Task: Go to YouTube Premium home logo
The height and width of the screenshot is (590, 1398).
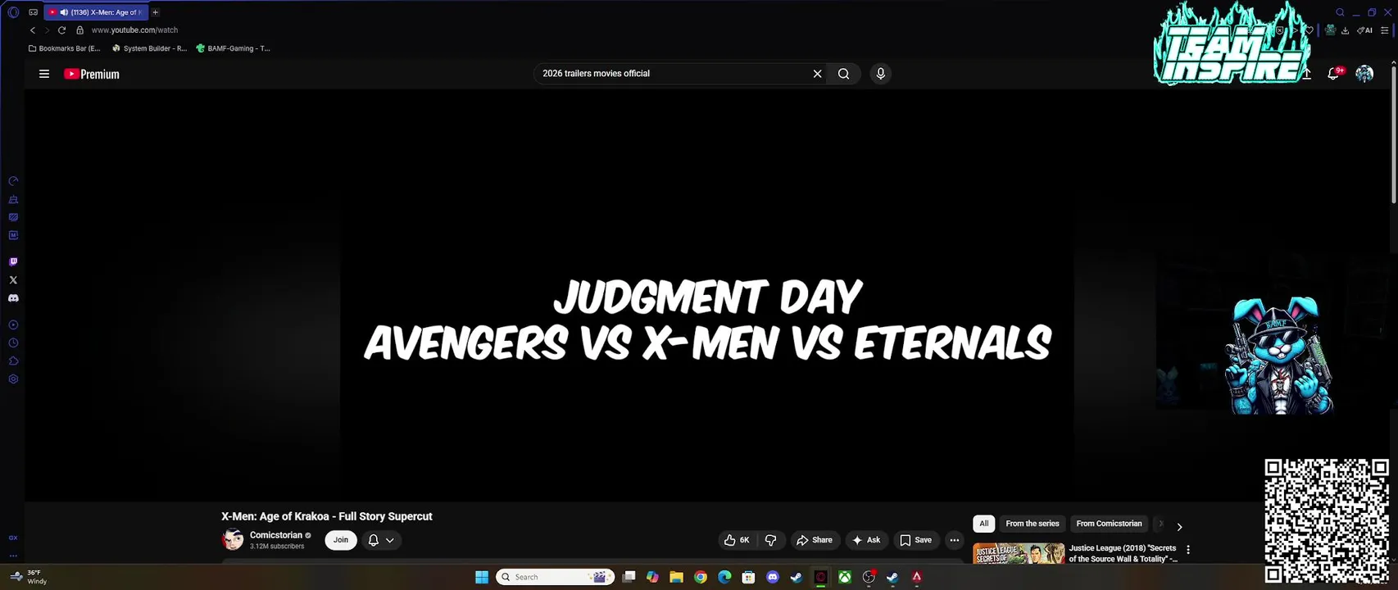Action: pos(92,74)
